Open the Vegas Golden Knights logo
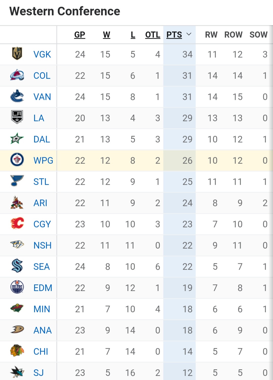Screen dimensions: 273x380 [17, 54]
